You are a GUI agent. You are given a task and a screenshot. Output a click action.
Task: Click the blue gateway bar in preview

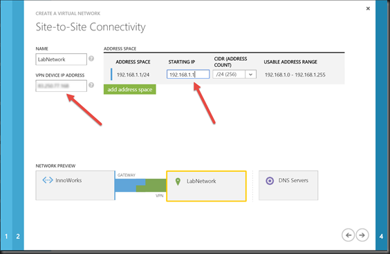(x=130, y=185)
